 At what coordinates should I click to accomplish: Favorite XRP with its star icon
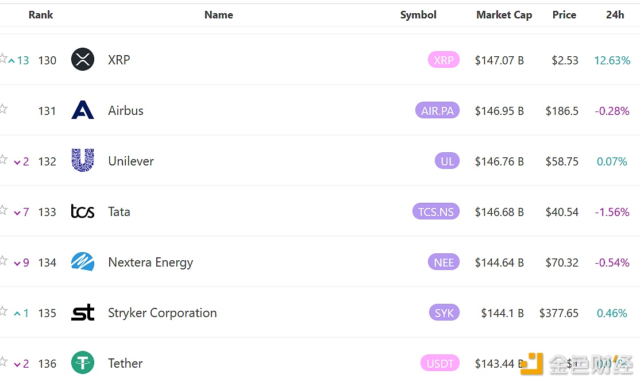3,58
